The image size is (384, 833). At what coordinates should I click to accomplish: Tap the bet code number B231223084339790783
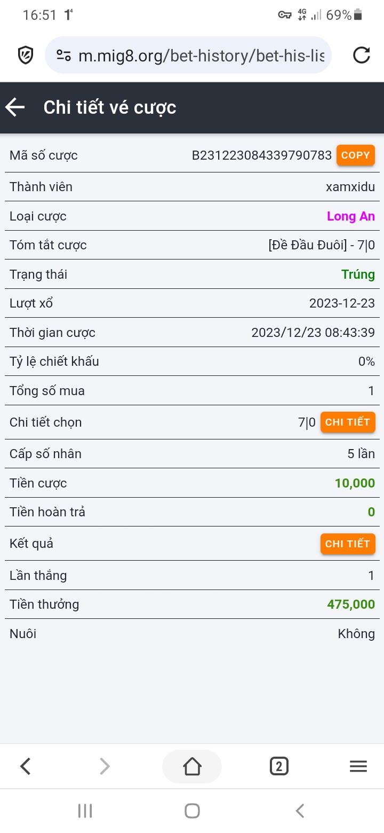coord(261,155)
